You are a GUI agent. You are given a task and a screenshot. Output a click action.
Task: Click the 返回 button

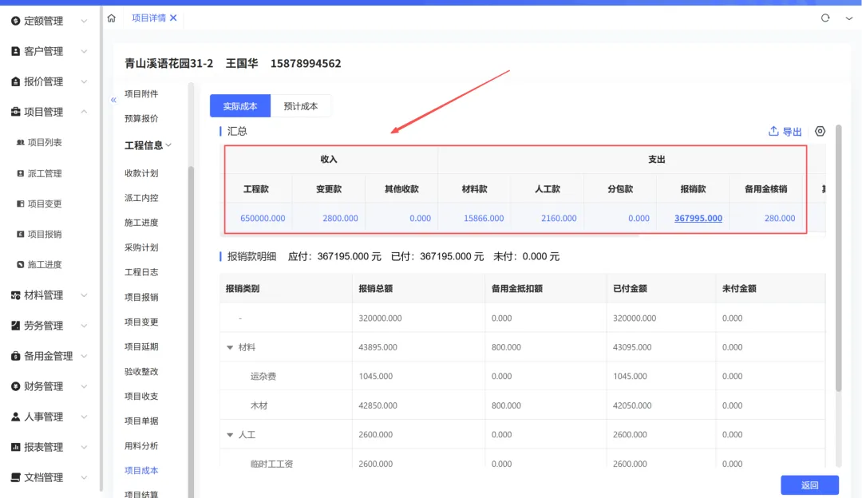coord(810,485)
